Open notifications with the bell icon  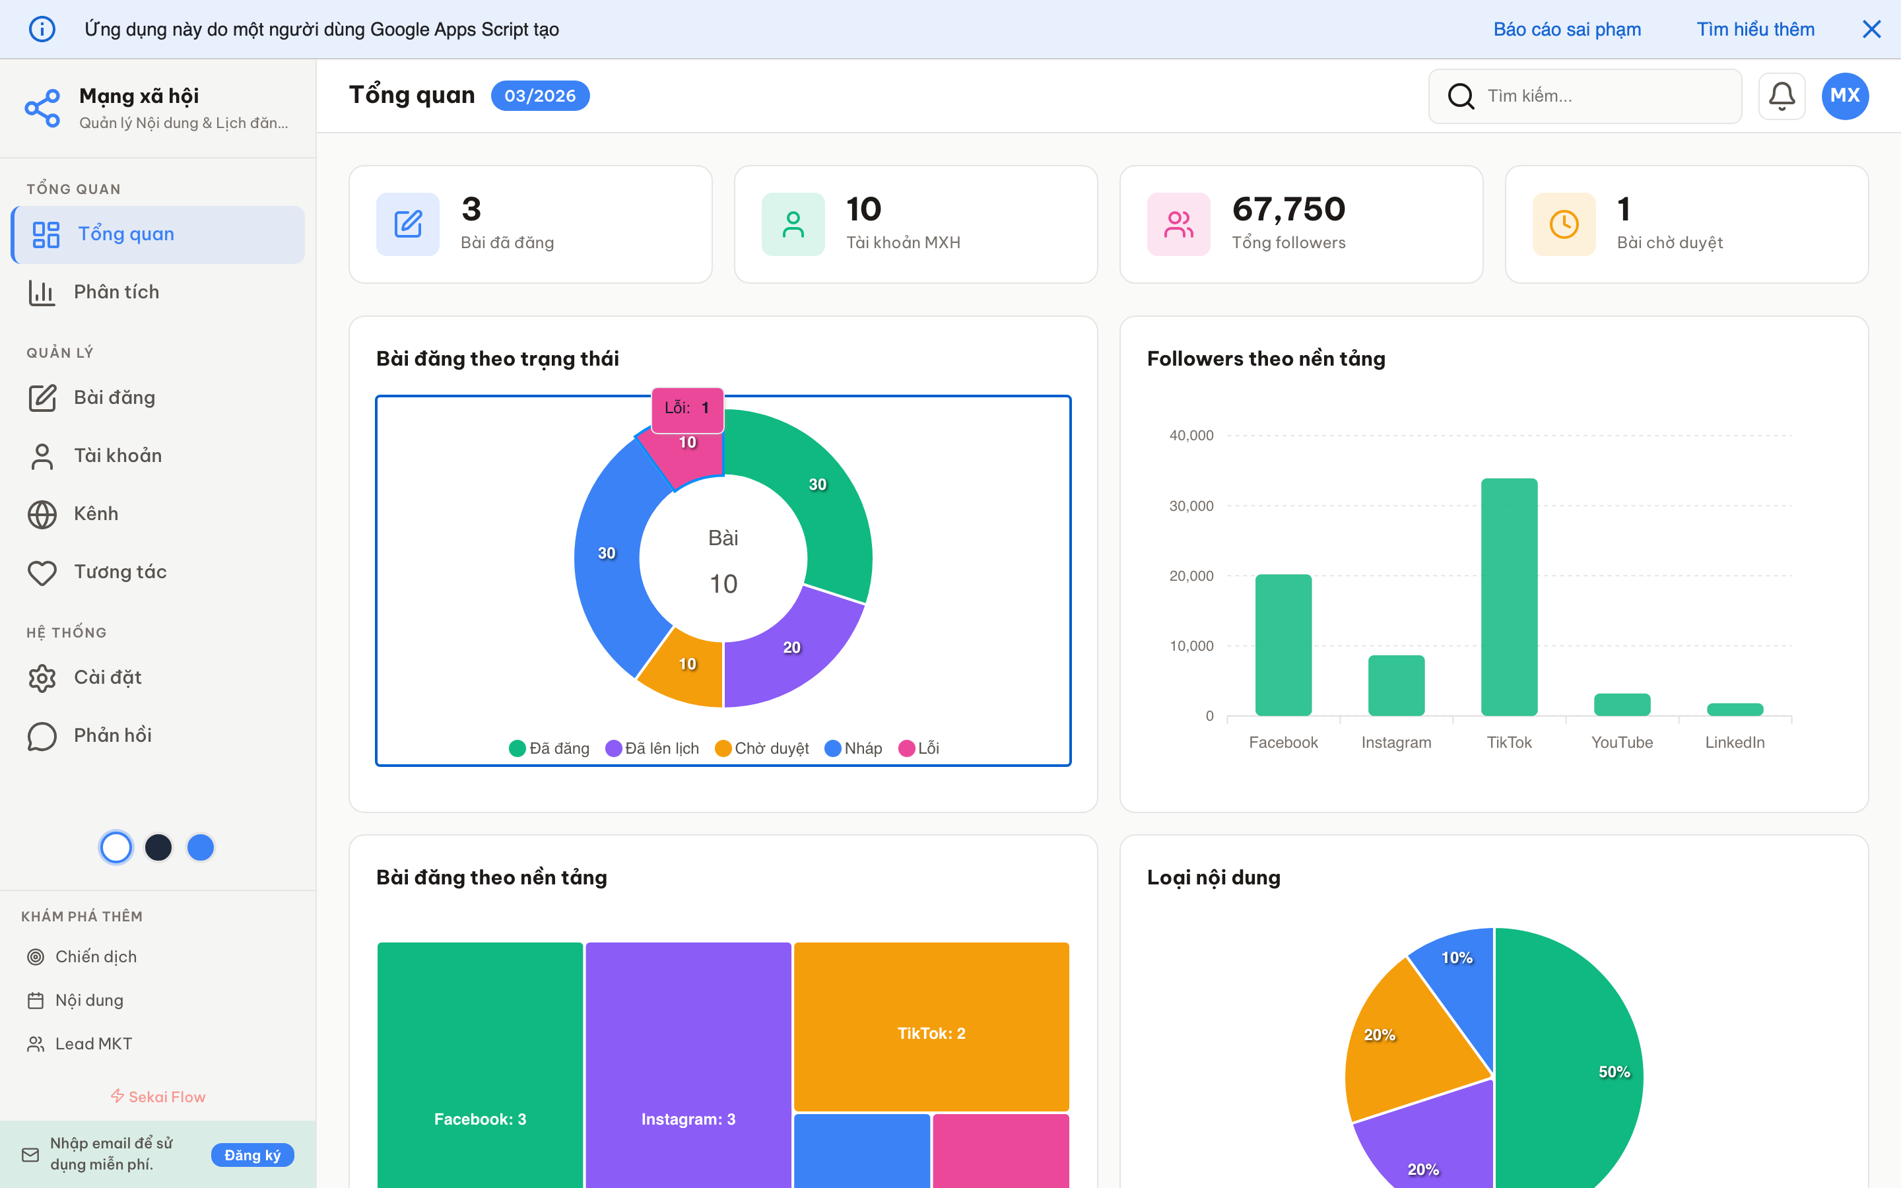[1782, 95]
